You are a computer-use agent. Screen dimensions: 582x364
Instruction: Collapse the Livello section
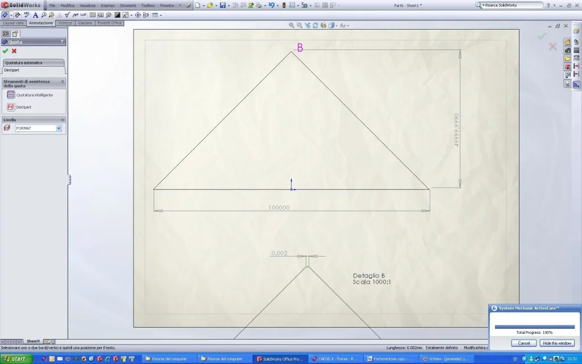(63, 119)
